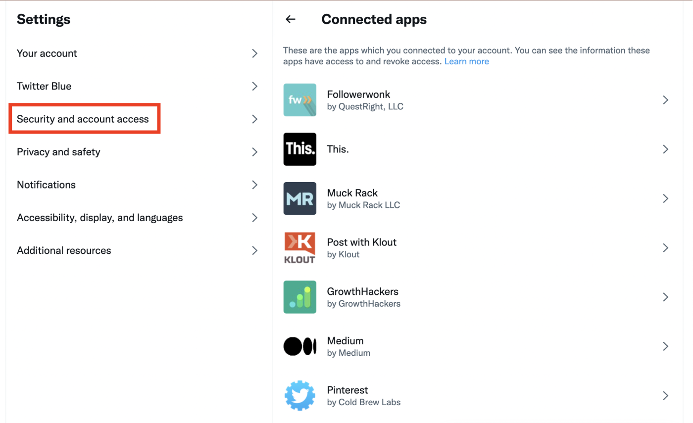Select the This. app name text
The width and height of the screenshot is (693, 423).
[338, 149]
